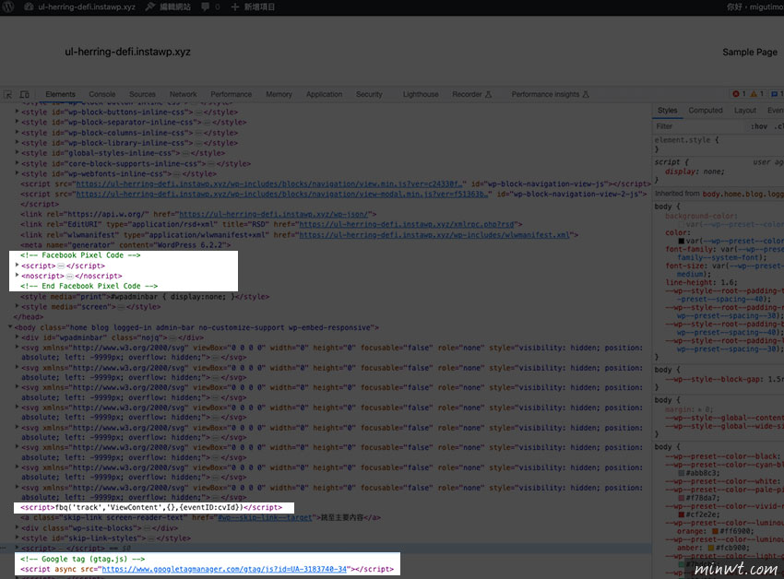
Task: Switch to the Recorder tab
Action: 471,94
